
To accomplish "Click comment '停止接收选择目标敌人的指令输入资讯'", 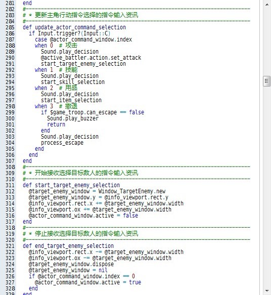I will coord(86,234).
